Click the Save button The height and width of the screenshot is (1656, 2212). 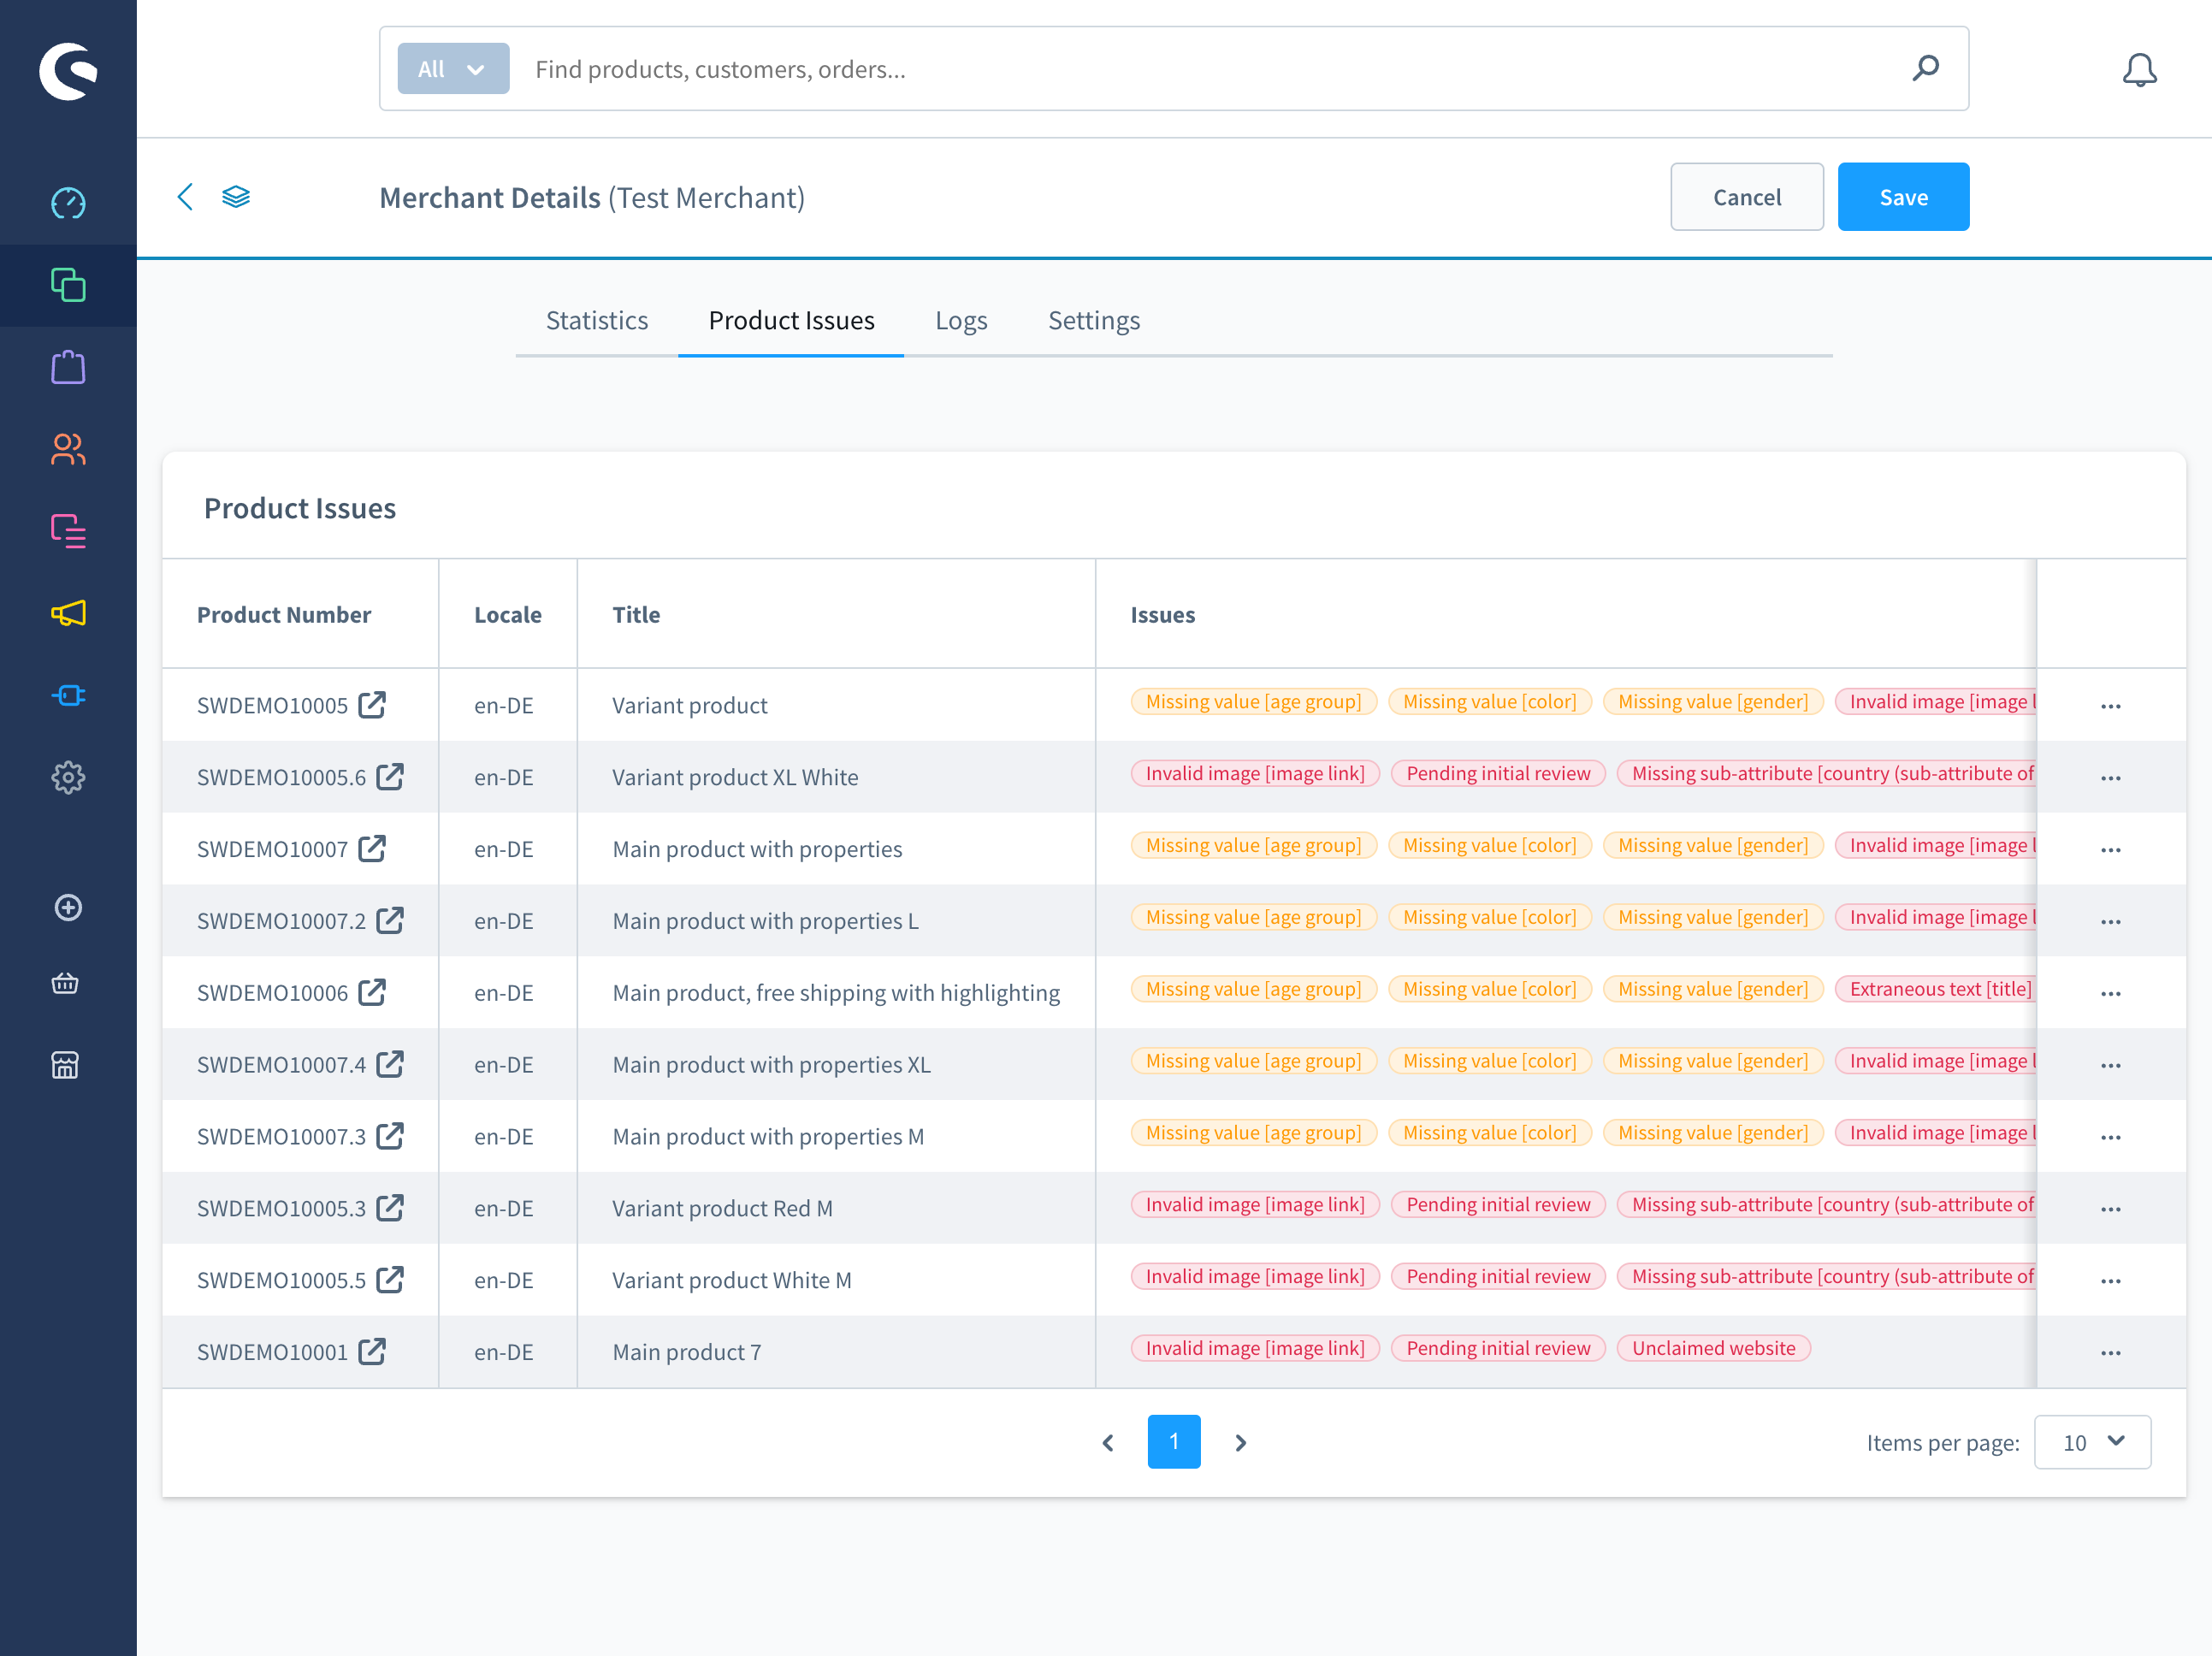(x=1903, y=197)
